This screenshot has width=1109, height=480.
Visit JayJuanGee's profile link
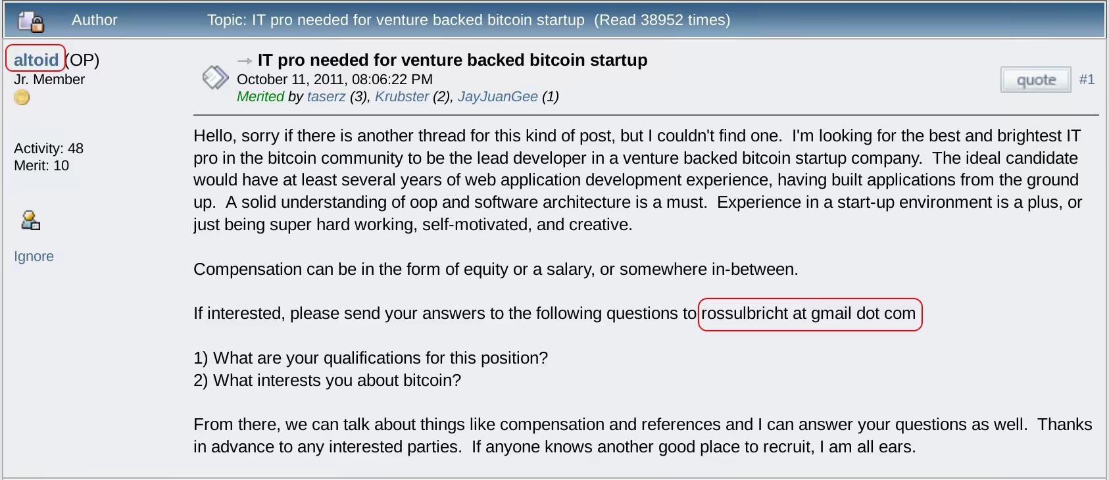pyautogui.click(x=497, y=97)
